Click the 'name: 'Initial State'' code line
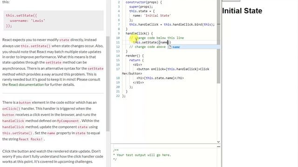Screen dimensions: 298x167 152,15
